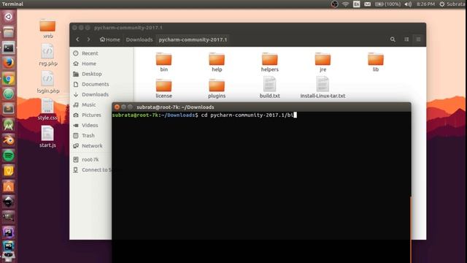Launch PhpStorm from the dock
The image size is (467, 263).
coord(8,232)
